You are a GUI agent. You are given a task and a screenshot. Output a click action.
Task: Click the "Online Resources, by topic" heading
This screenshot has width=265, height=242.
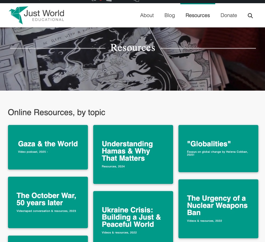tap(56, 112)
